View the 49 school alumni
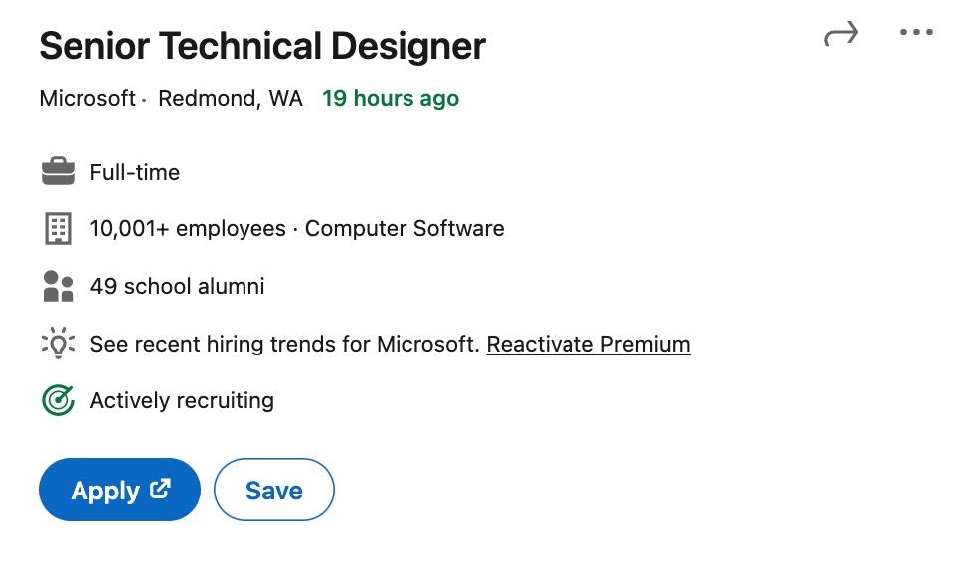The width and height of the screenshot is (974, 566). (177, 287)
